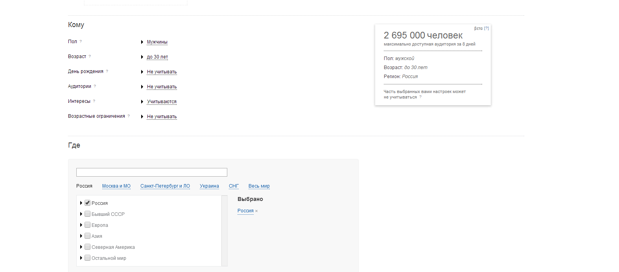Viewport: 619px width, 272px height.
Task: Open the help hint for День рождения
Action: [x=107, y=71]
